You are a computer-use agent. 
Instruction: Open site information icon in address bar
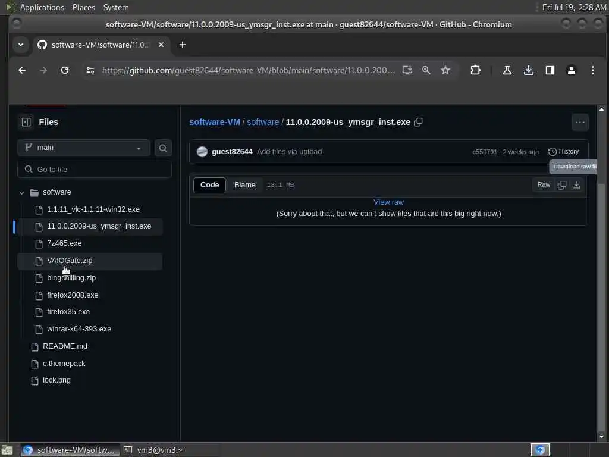point(90,70)
